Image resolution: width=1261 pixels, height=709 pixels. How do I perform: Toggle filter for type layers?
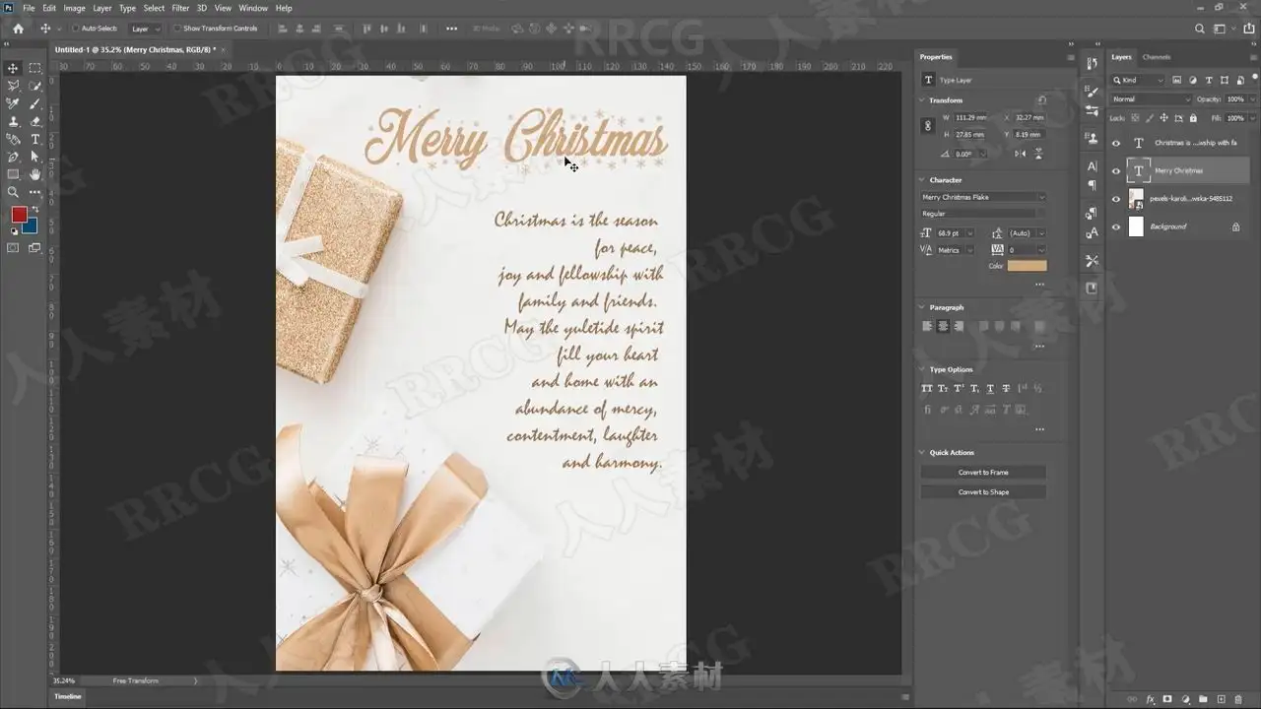[1207, 80]
